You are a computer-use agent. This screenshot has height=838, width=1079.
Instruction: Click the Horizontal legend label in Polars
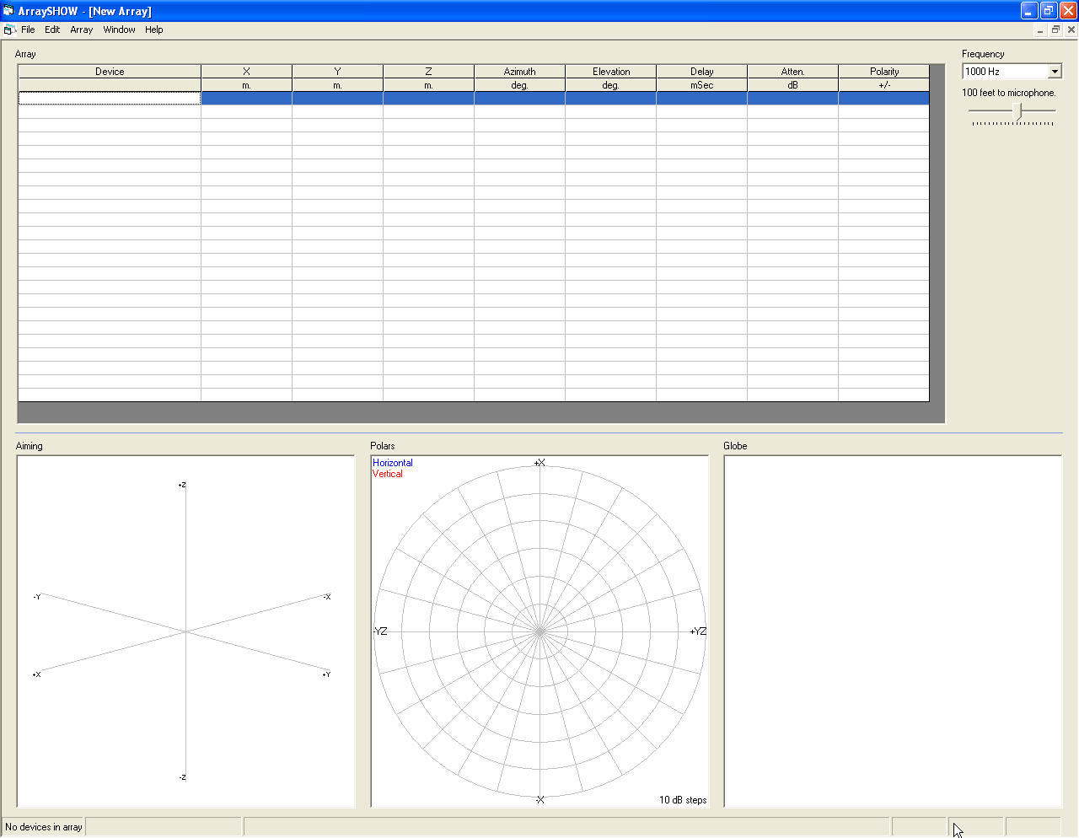click(393, 463)
